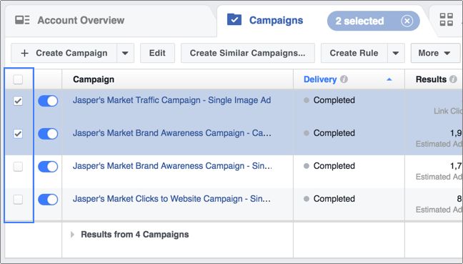Check the select-all campaigns header checkbox
This screenshot has height=264, width=463.
(x=18, y=79)
